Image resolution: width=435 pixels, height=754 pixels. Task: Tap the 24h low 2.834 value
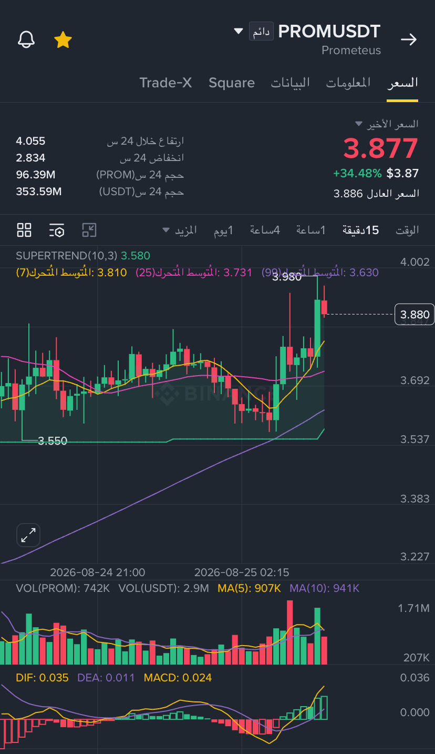click(30, 158)
